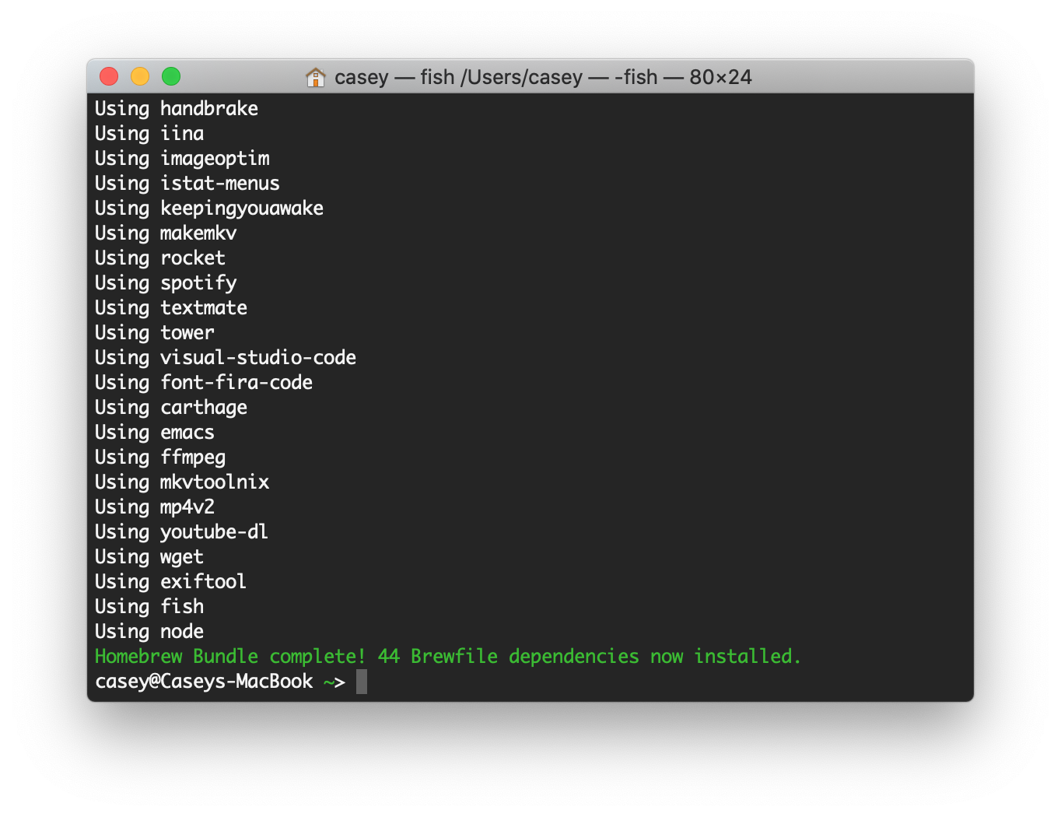This screenshot has height=817, width=1061.
Task: Click the green zoom traffic light
Action: click(x=171, y=76)
